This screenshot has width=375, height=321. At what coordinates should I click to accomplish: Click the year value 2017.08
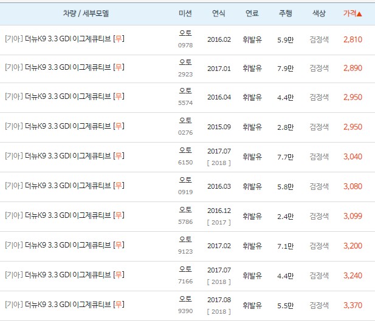(219, 300)
